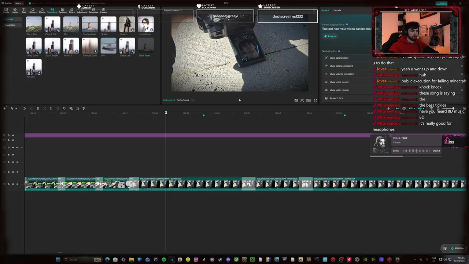Expand the Retouch face option arrow
469x264 pixels.
(x=462, y=98)
